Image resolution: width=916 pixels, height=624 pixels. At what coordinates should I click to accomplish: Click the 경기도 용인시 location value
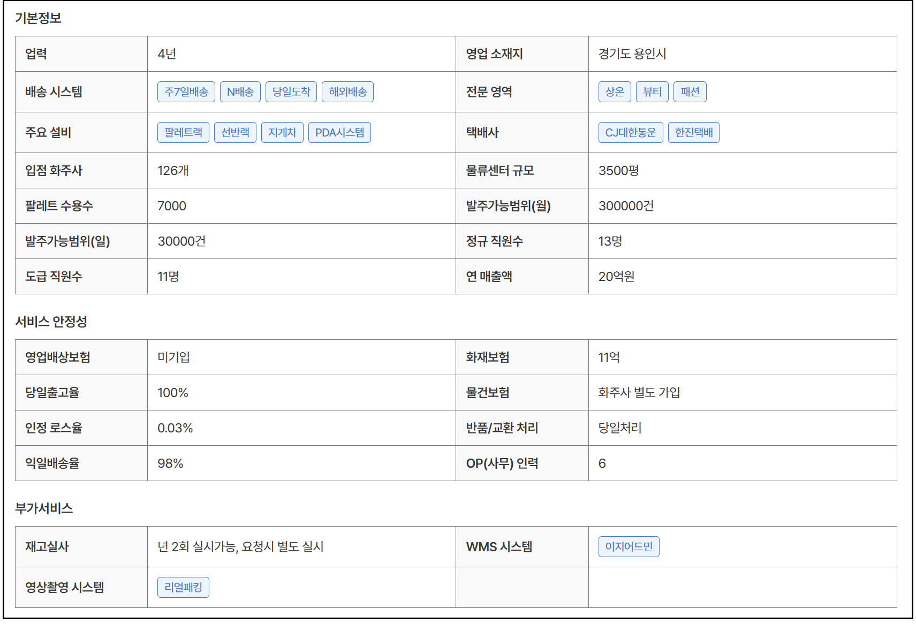click(632, 54)
